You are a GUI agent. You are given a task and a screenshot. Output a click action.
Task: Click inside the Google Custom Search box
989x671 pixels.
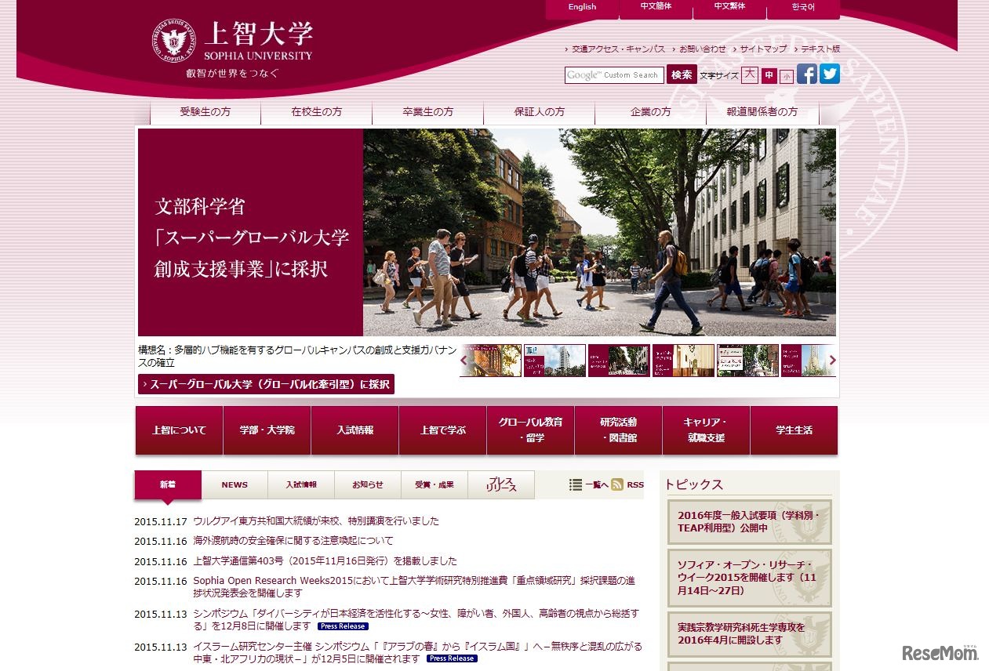[x=613, y=74]
